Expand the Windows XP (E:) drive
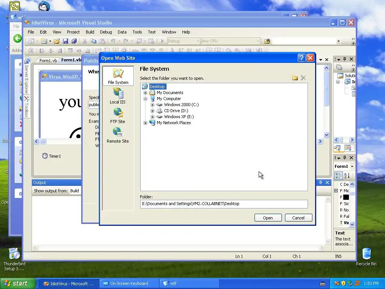385x289 pixels. pyautogui.click(x=153, y=117)
